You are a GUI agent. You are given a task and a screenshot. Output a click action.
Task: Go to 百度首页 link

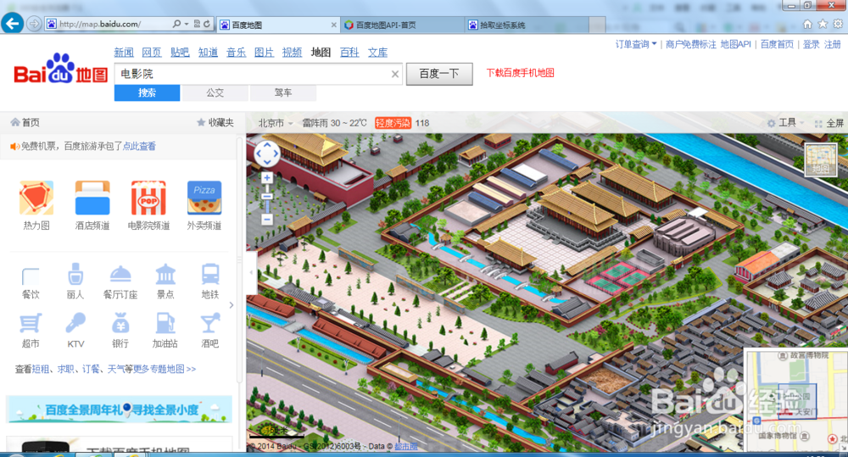coord(777,44)
